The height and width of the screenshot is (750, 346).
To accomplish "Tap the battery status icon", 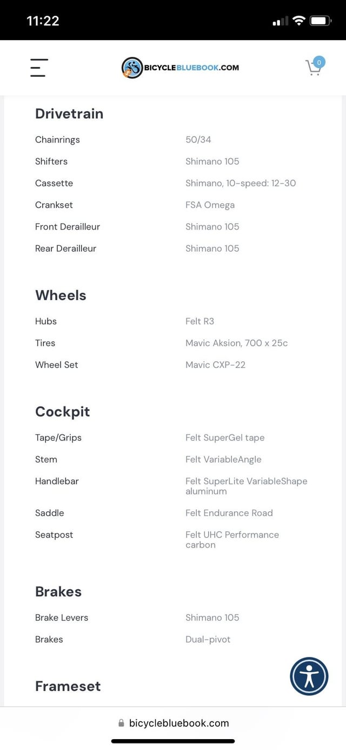I will pyautogui.click(x=321, y=21).
